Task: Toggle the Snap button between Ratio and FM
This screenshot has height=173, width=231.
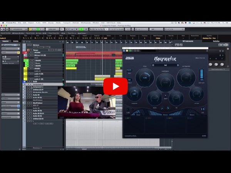Action: click(x=166, y=96)
